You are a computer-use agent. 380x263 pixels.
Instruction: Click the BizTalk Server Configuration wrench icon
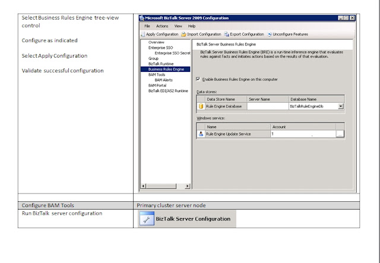click(147, 218)
